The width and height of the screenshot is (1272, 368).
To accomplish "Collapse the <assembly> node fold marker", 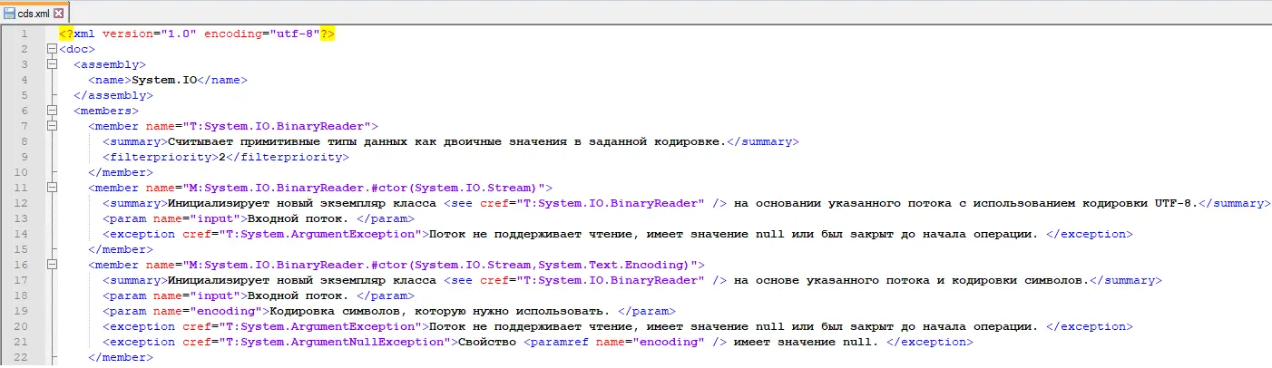I will pos(52,64).
